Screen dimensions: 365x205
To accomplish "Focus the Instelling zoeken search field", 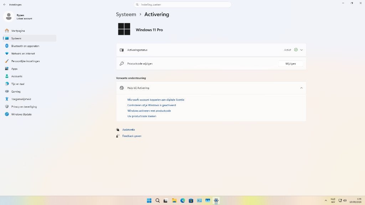I will [182, 5].
